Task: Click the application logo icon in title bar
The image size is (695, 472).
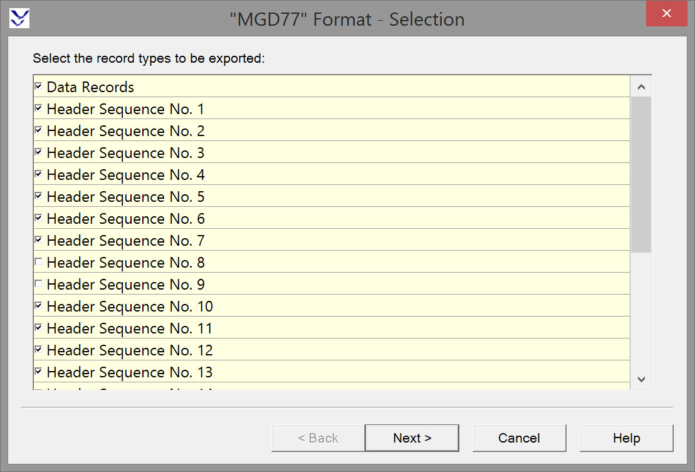Action: point(20,18)
